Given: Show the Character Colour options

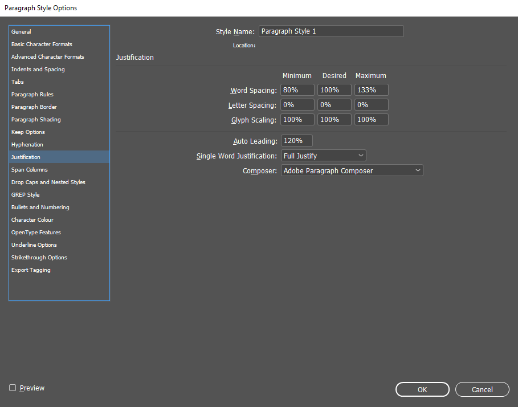Looking at the screenshot, I should pos(32,220).
